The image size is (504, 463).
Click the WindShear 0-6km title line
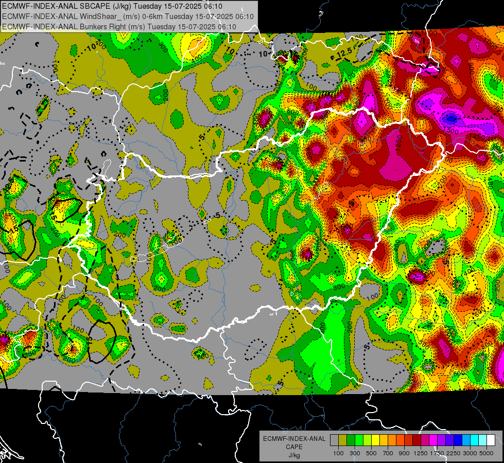coord(128,16)
